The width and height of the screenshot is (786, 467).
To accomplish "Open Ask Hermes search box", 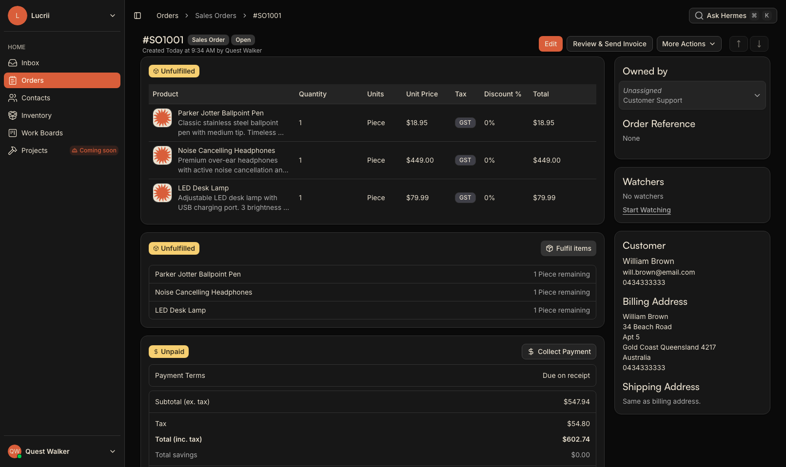I will (733, 16).
